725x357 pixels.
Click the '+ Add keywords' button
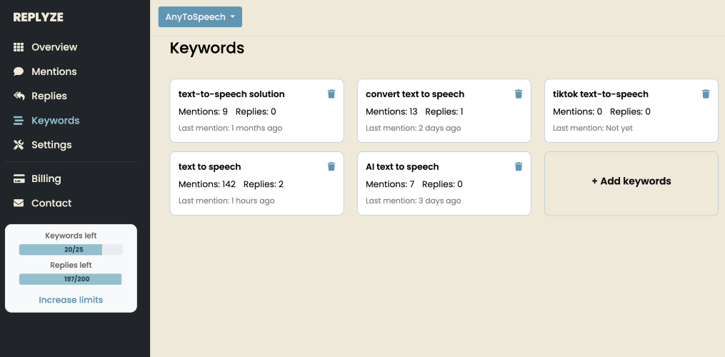point(631,181)
